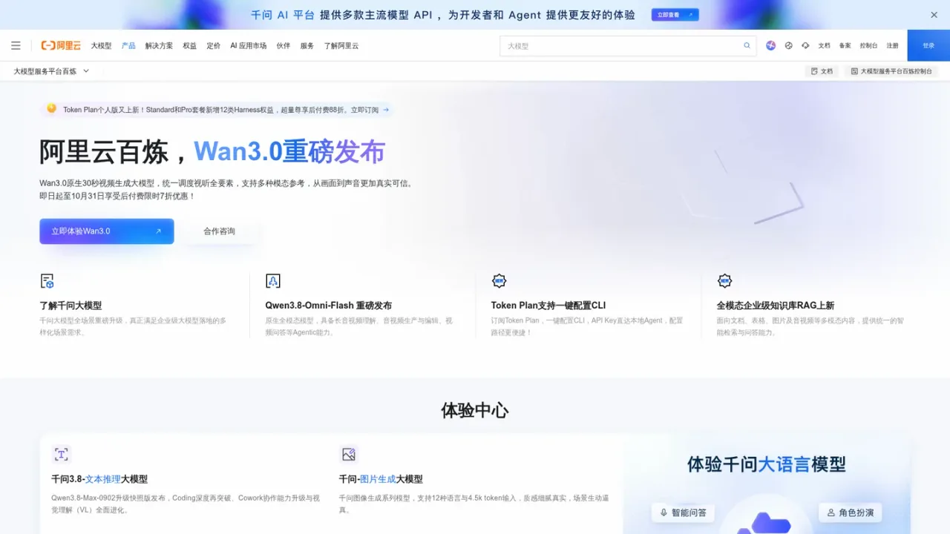Click the gold coin icon in Token Plan notice

click(51, 108)
